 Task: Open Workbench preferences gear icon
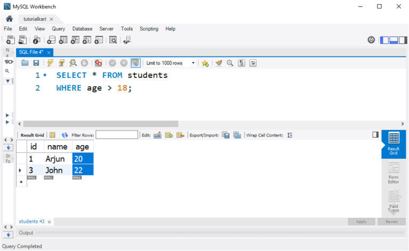tap(371, 40)
